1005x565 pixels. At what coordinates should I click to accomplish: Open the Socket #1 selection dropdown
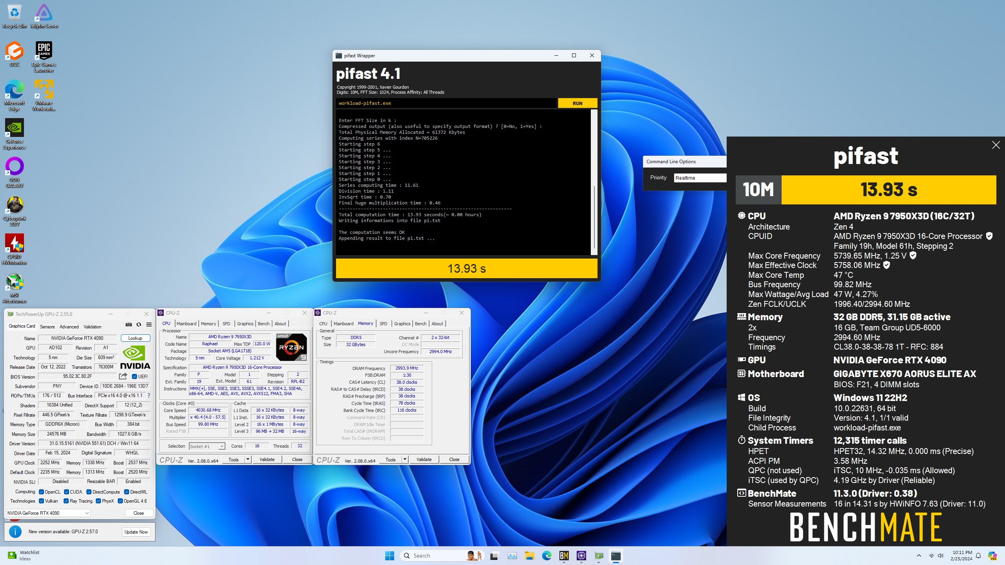click(x=207, y=446)
